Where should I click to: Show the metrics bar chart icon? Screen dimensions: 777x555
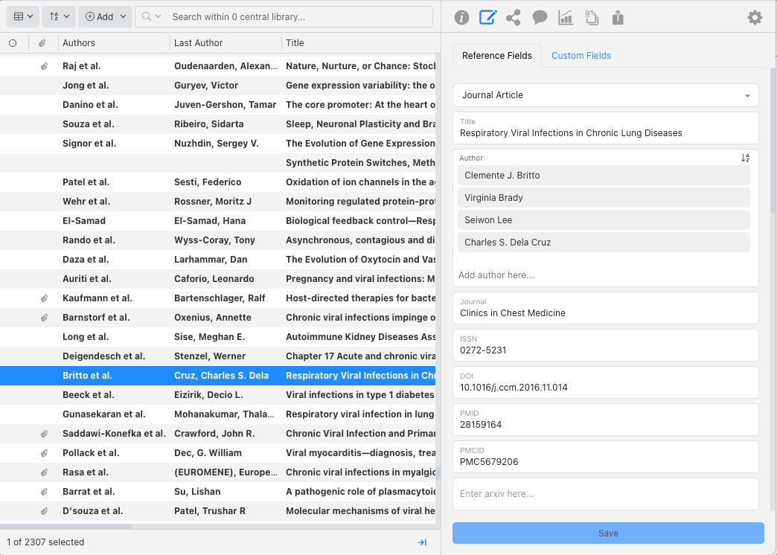pyautogui.click(x=566, y=18)
